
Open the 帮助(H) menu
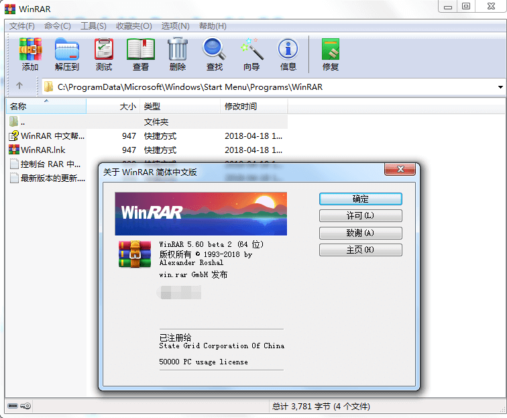(213, 26)
